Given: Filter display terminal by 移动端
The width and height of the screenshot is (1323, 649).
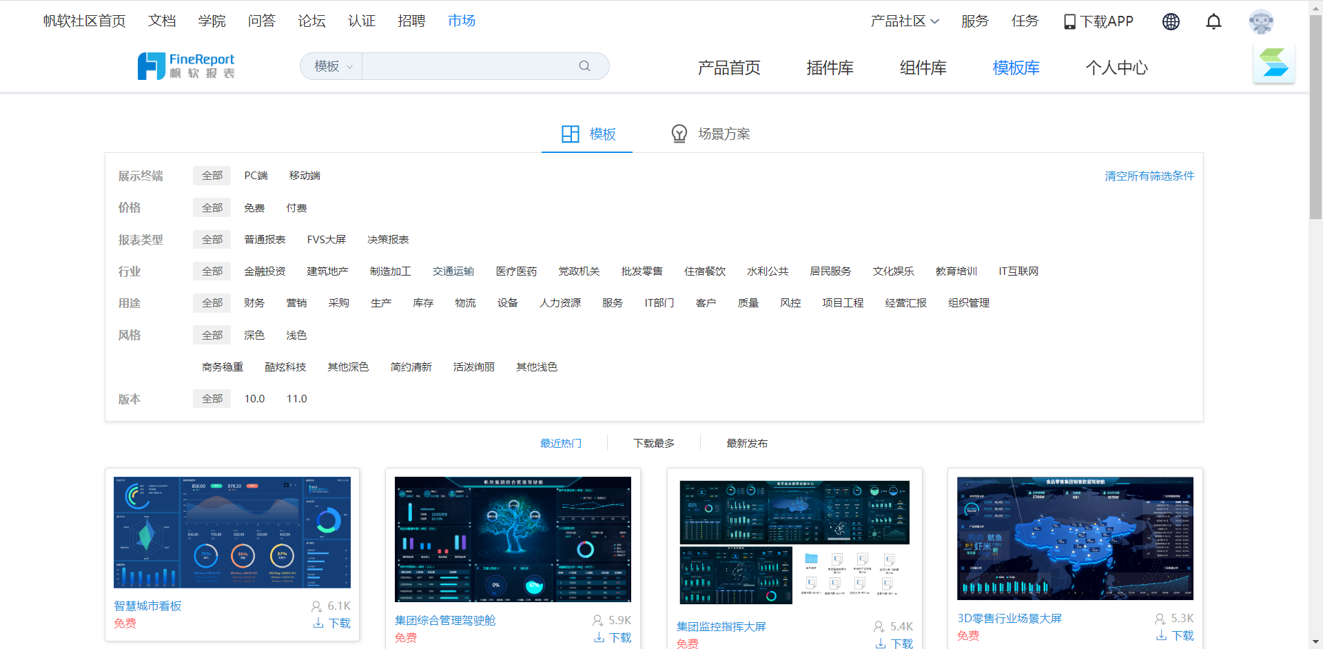Looking at the screenshot, I should coord(305,176).
